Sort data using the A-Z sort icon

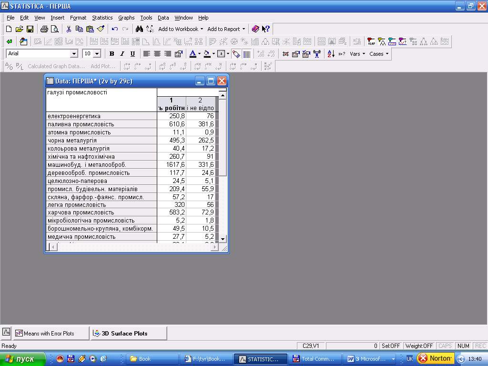click(x=331, y=54)
